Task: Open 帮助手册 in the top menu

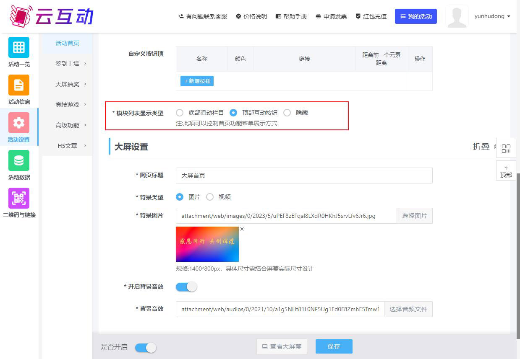Action: pos(291,16)
